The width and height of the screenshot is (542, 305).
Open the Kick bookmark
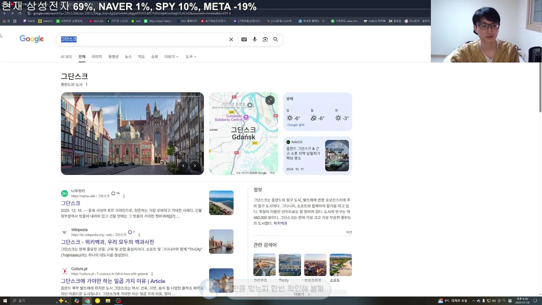[136, 21]
